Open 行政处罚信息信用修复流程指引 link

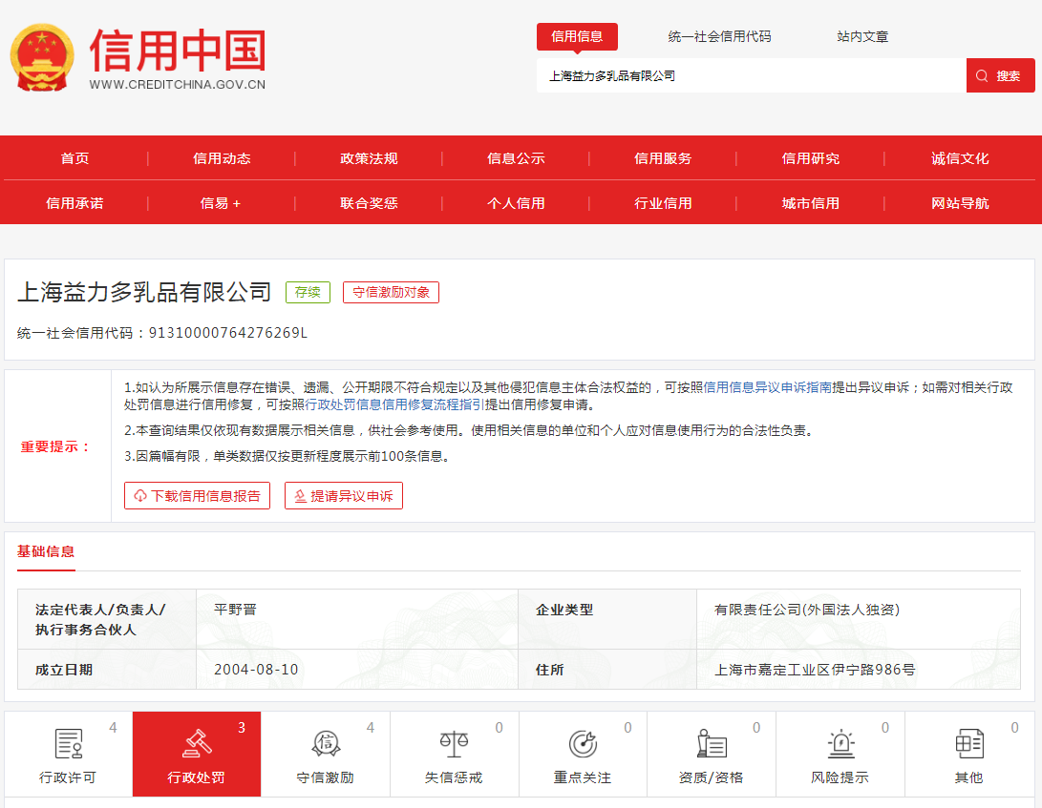pos(394,404)
